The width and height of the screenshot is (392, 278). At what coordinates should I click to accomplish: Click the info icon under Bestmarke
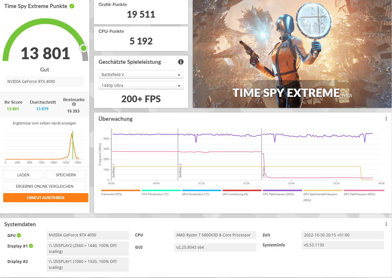[x=74, y=104]
